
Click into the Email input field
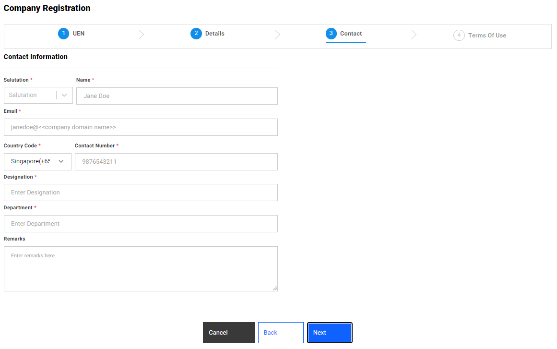(141, 127)
